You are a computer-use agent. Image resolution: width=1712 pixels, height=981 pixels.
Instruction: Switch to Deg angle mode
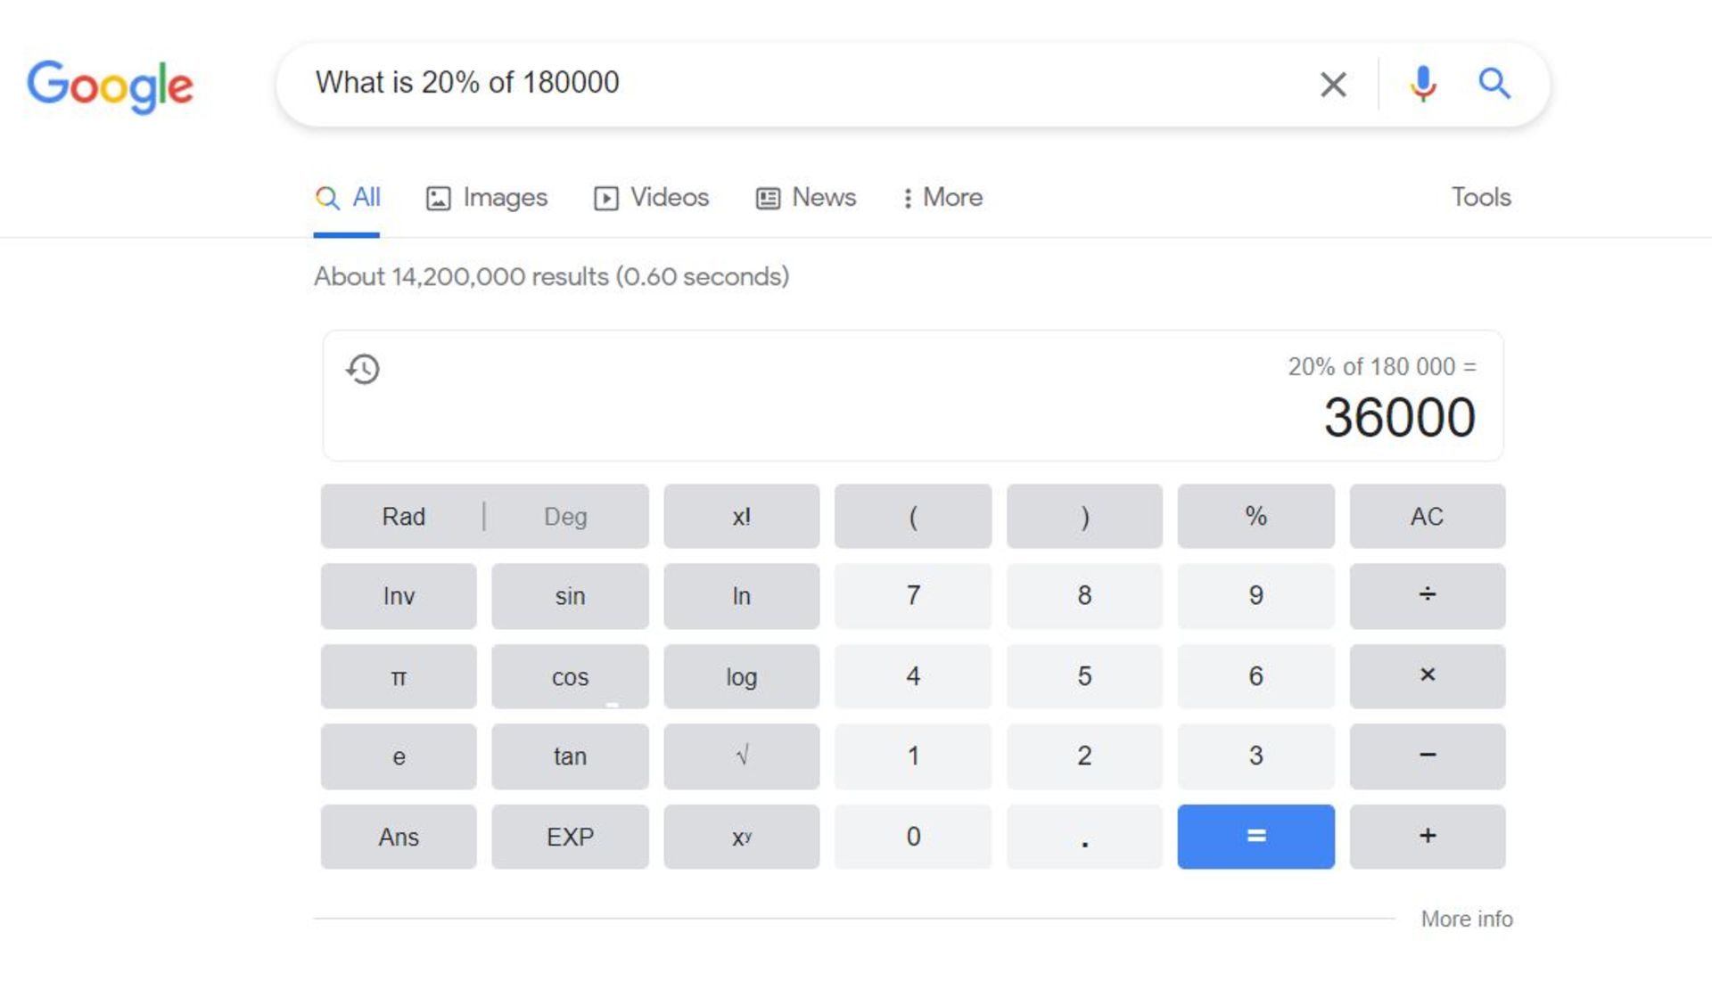565,516
